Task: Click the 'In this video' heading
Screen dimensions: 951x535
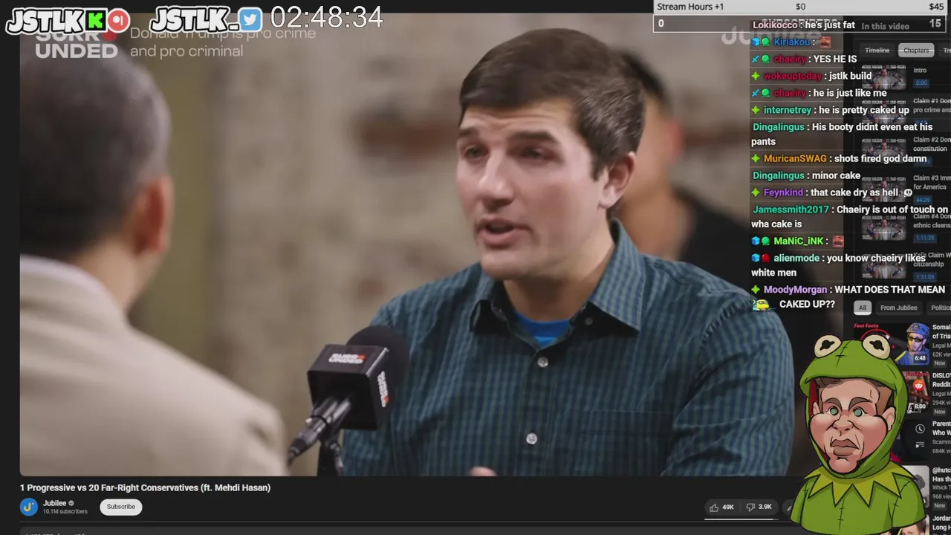Action: [886, 27]
